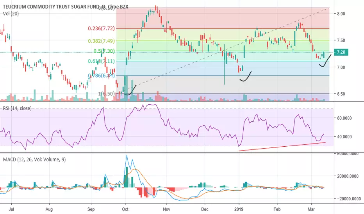364x214 pixels.
Task: Click the 0.5(7.30) Fibonacci level label
Action: 104,51
